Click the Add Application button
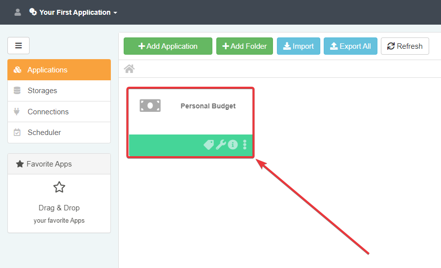441x268 pixels. point(168,46)
